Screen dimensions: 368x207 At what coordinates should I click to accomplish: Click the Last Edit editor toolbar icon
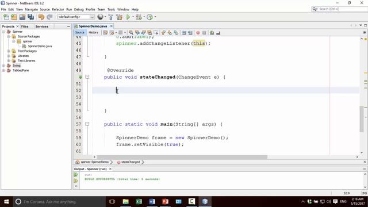click(105, 33)
